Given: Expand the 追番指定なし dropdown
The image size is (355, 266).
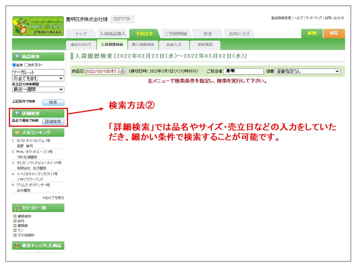Looking at the screenshot, I should [x=307, y=71].
